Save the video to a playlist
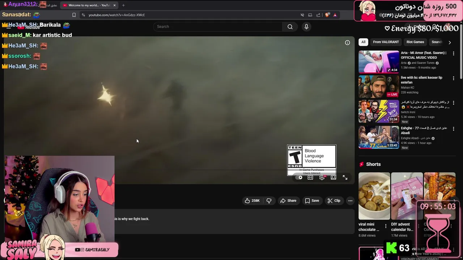This screenshot has width=463, height=260. pyautogui.click(x=312, y=201)
